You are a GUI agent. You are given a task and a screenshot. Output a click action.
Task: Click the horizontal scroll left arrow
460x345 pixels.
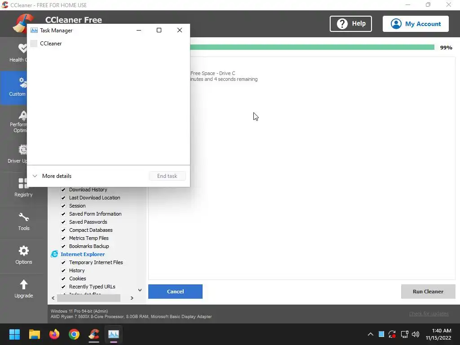(x=53, y=298)
